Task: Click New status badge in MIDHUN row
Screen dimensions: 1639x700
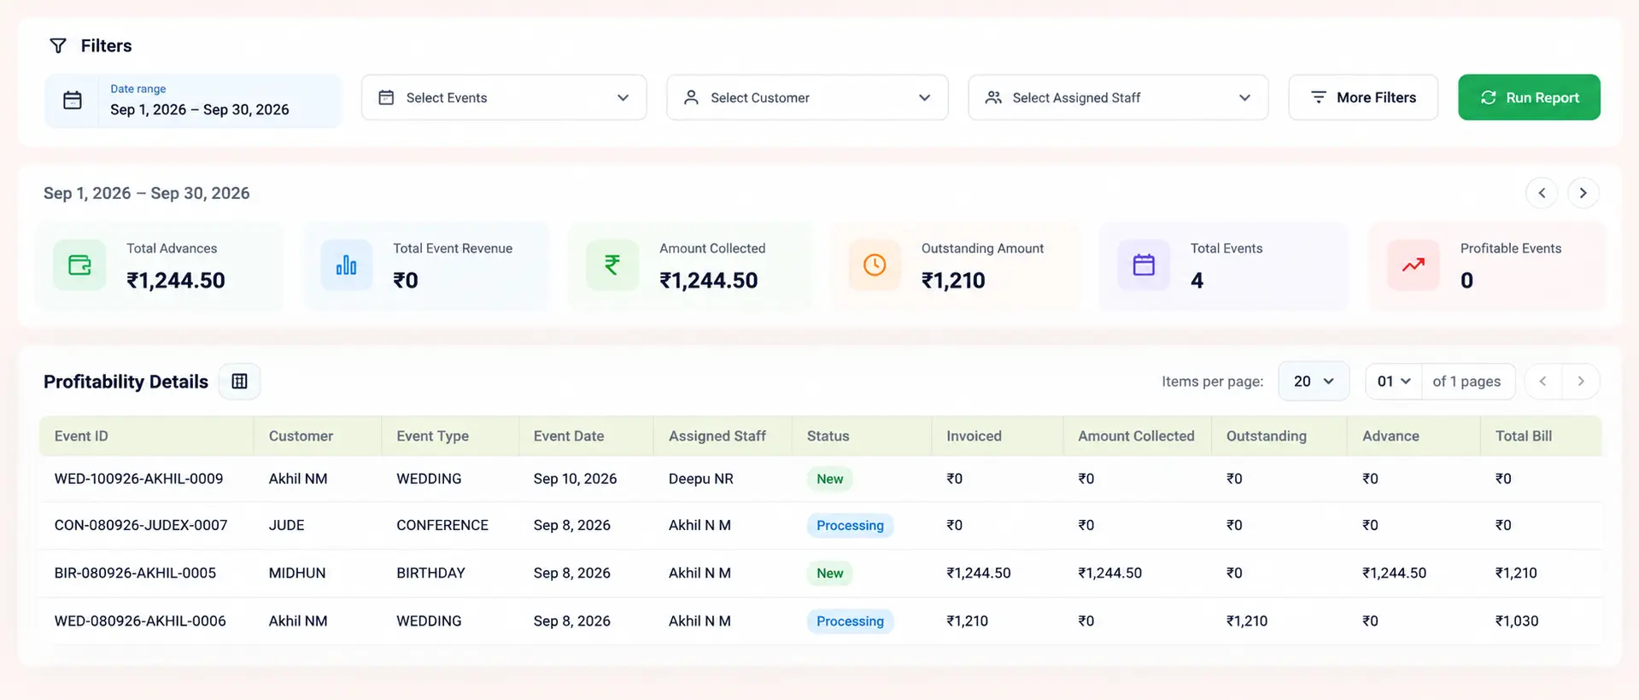Action: tap(829, 573)
